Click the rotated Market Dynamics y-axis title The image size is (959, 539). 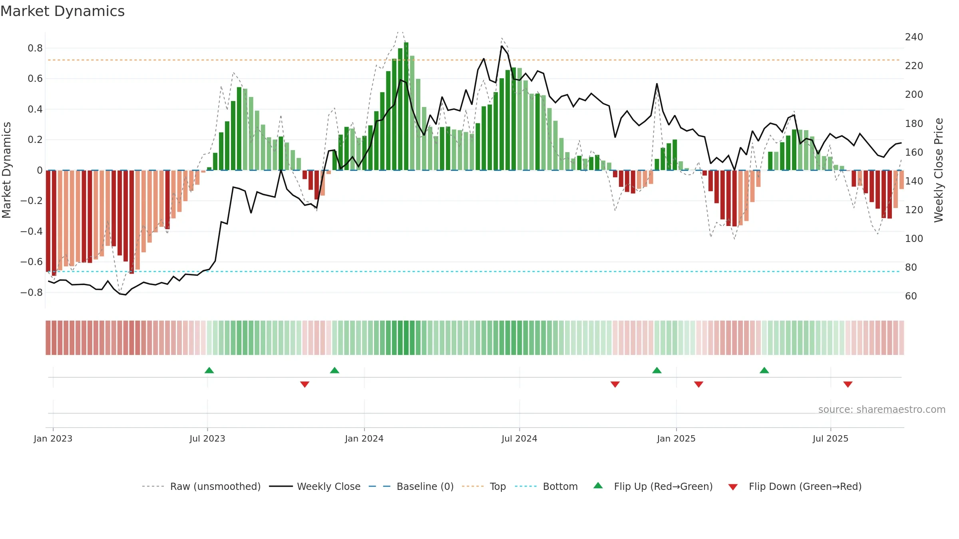(x=6, y=170)
